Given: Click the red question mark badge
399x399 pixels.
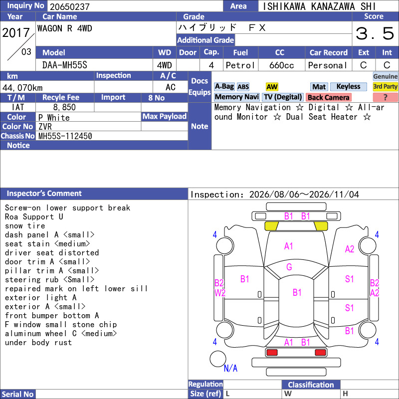Looking at the screenshot, I should tap(385, 97).
